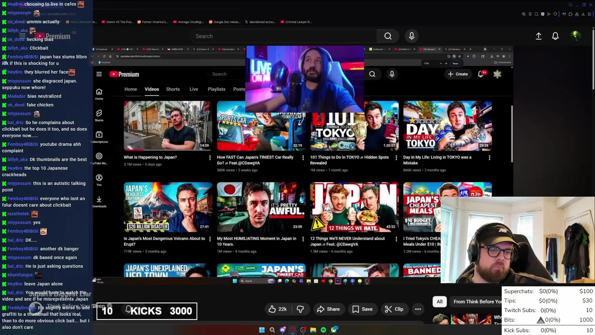Open the 'My Most HUMILIATING Moment in Japan' thumbnail
This screenshot has width=595, height=335.
point(261,207)
